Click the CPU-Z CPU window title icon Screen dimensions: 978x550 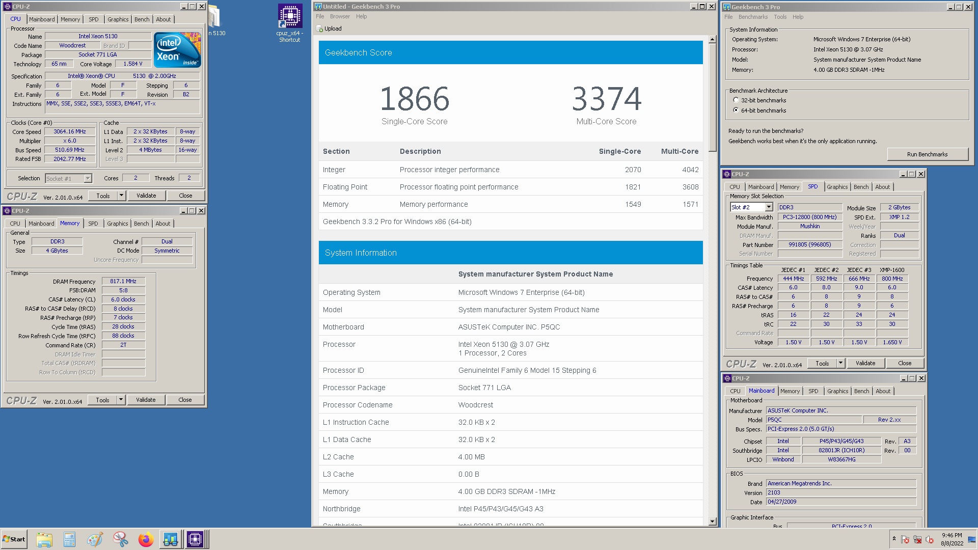pyautogui.click(x=7, y=7)
